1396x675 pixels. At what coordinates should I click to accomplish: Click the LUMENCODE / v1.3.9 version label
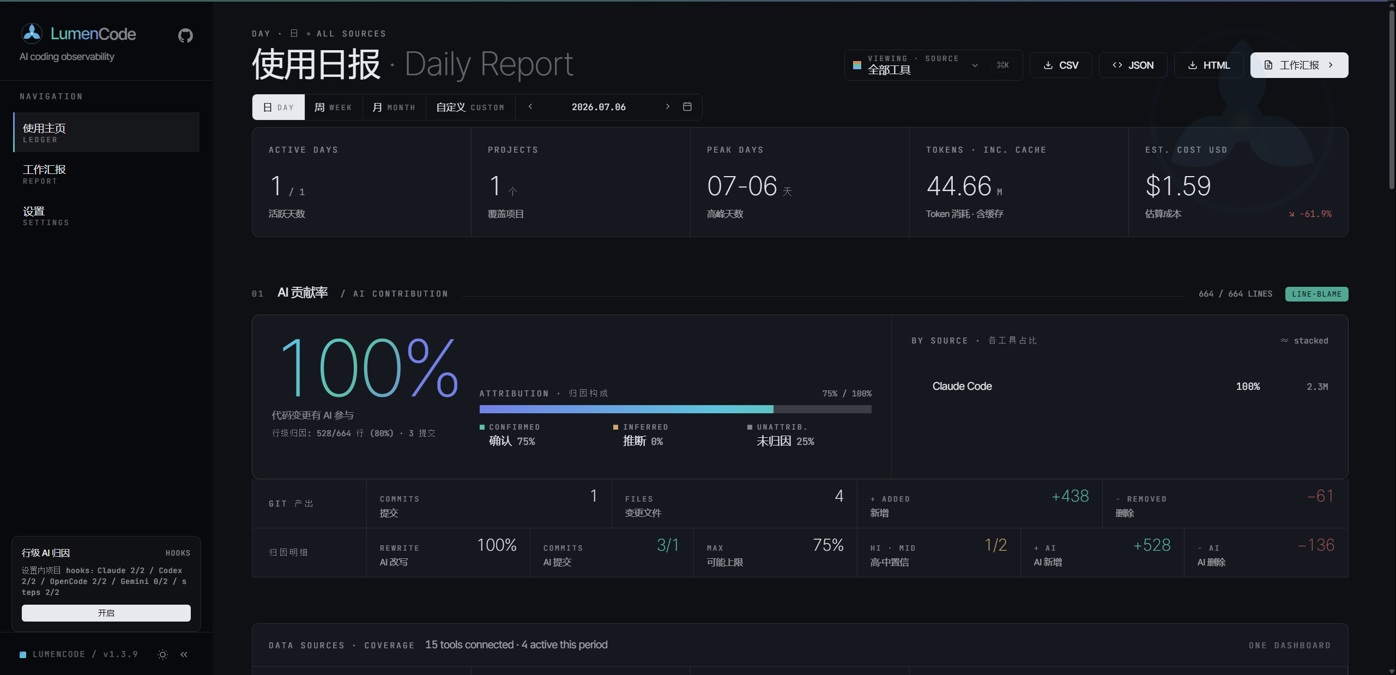pos(85,654)
